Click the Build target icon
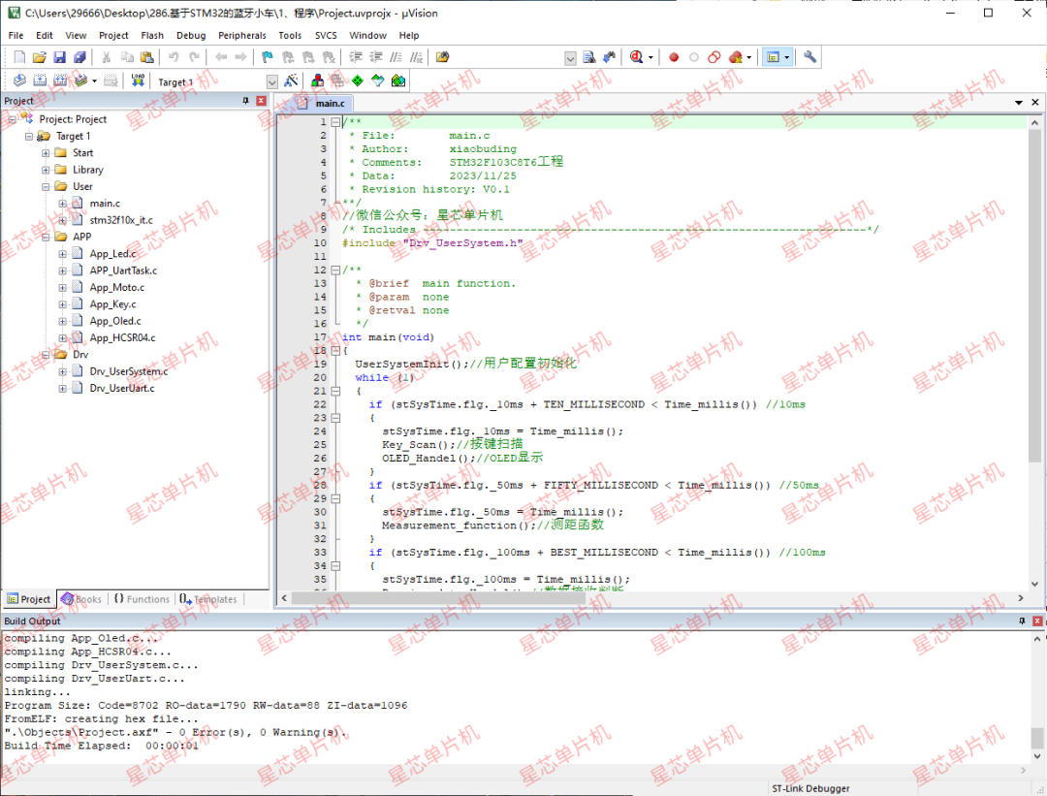Image resolution: width=1047 pixels, height=796 pixels. tap(40, 81)
